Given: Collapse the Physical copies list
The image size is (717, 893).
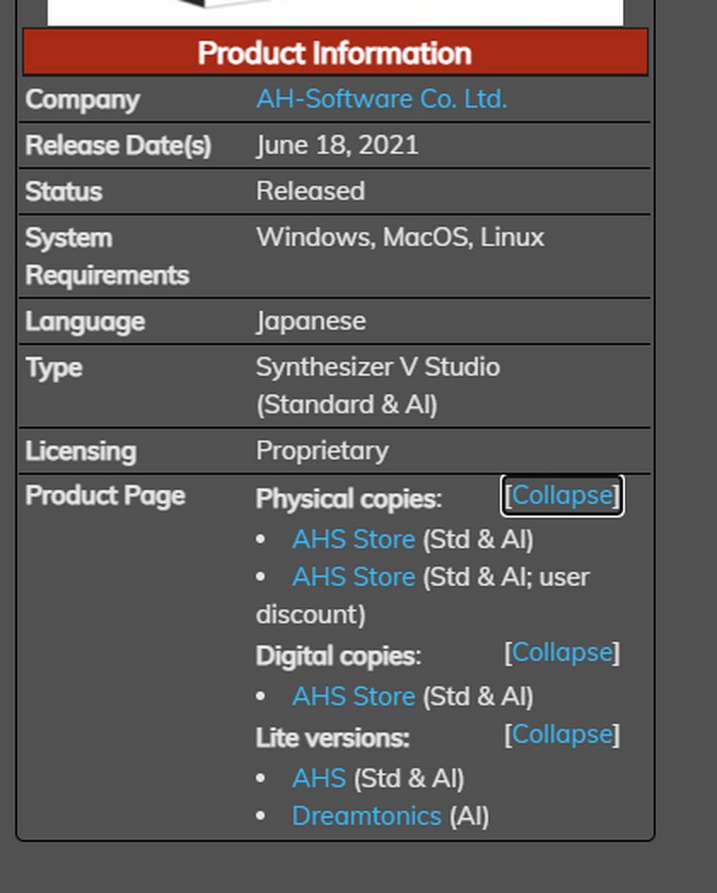Looking at the screenshot, I should [x=562, y=496].
